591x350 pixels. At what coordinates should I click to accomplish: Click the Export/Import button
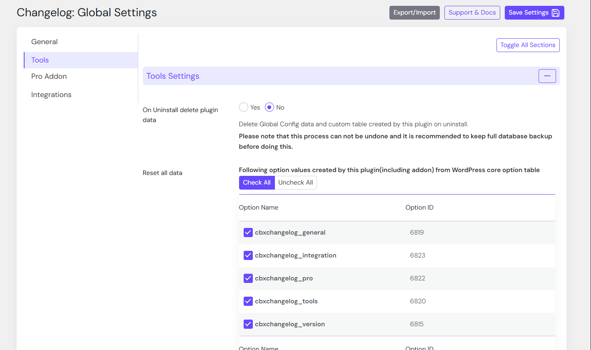[x=414, y=12]
